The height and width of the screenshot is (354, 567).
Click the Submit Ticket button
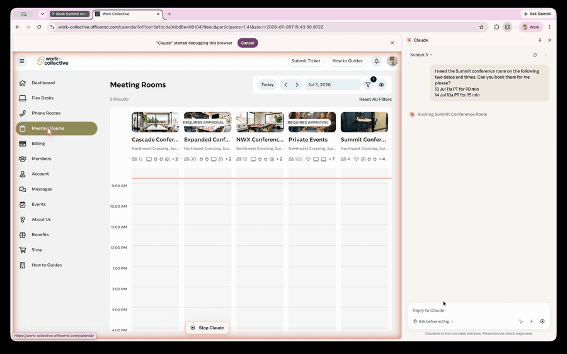(x=306, y=60)
